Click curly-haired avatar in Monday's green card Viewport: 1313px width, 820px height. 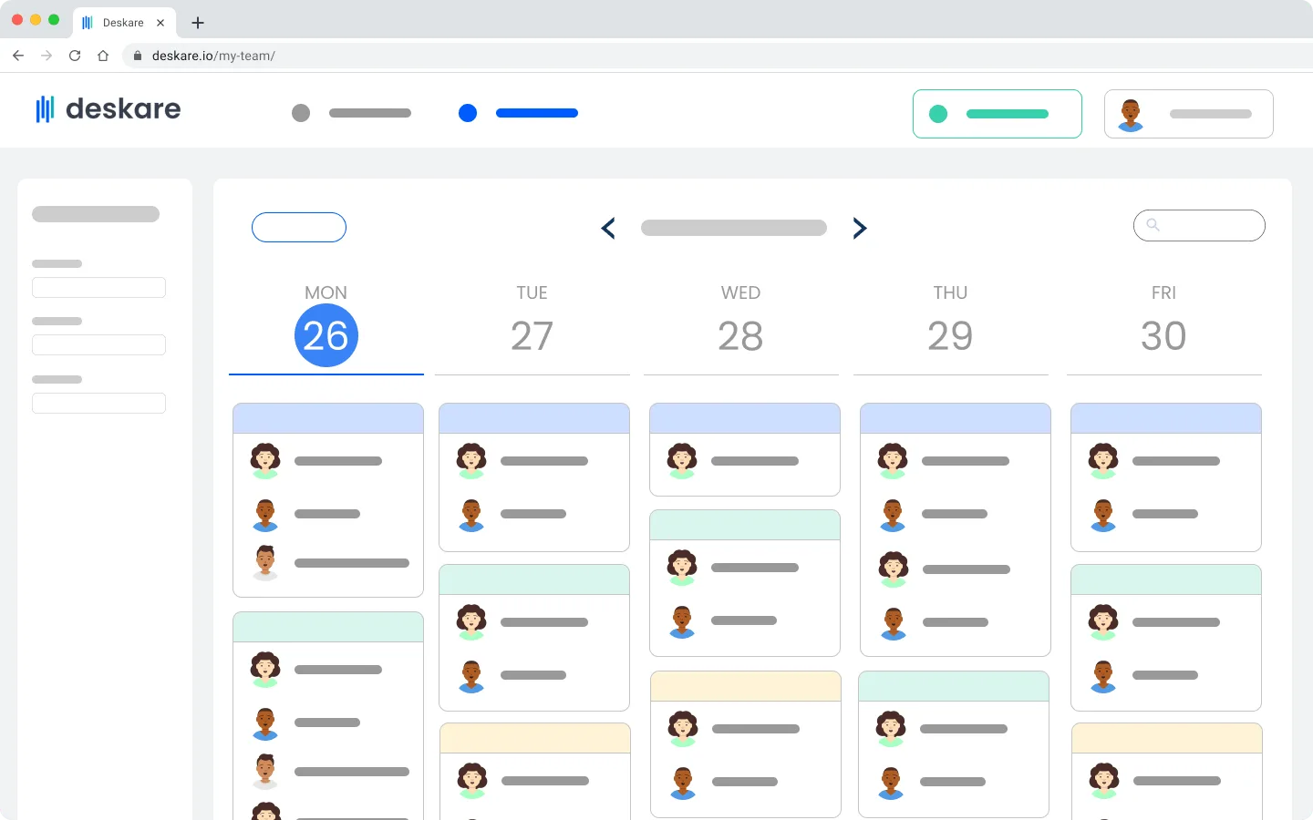tap(265, 670)
